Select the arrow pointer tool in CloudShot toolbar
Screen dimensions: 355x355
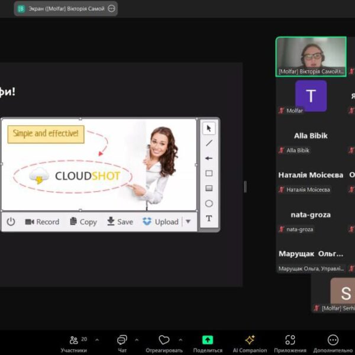point(209,128)
